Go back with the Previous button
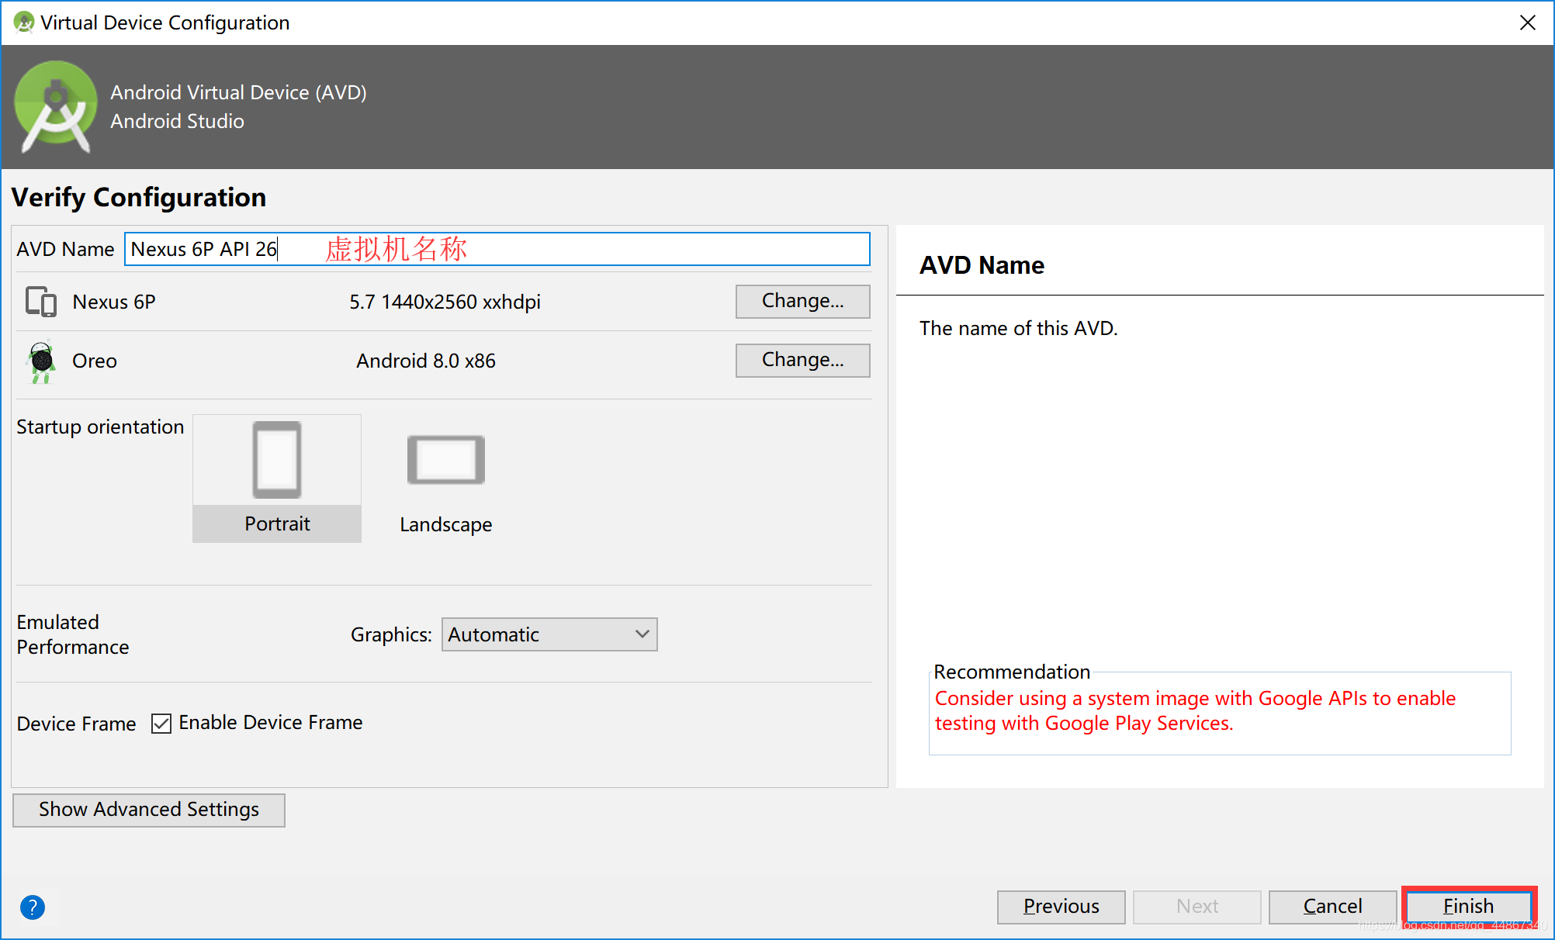The image size is (1555, 940). point(1061,906)
